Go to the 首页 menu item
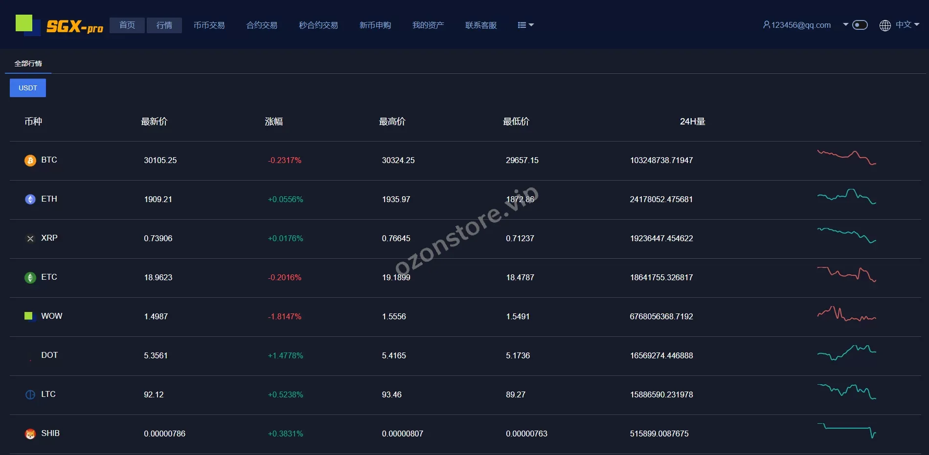 click(x=127, y=25)
